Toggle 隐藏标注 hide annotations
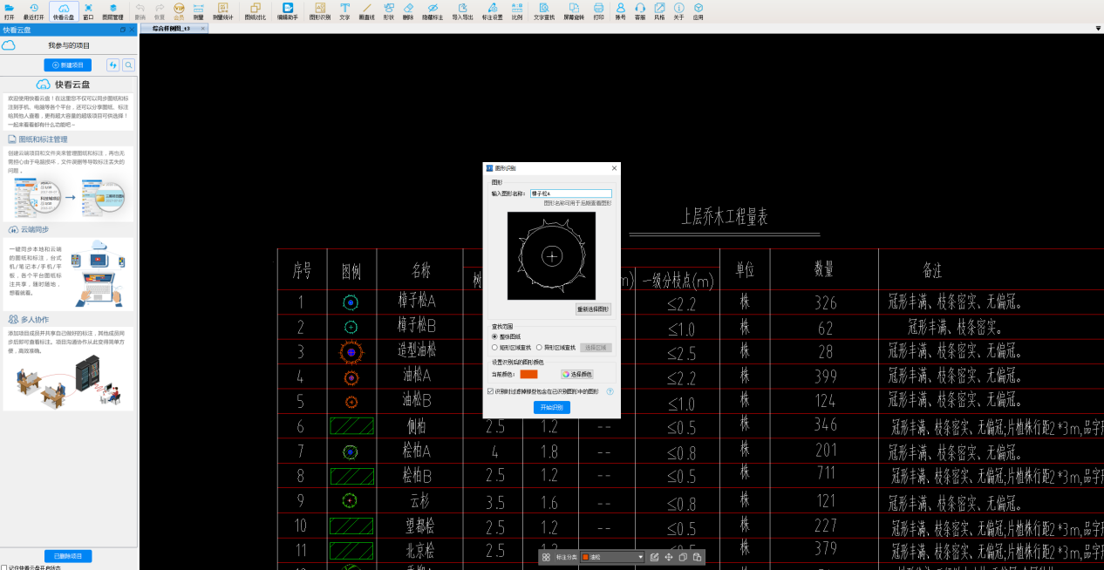 click(x=433, y=10)
